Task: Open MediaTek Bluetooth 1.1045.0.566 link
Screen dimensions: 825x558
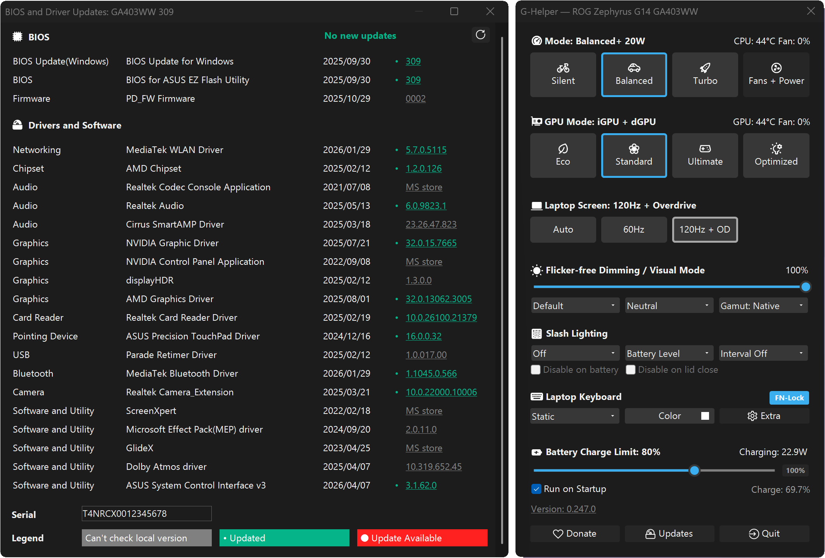Action: [431, 374]
